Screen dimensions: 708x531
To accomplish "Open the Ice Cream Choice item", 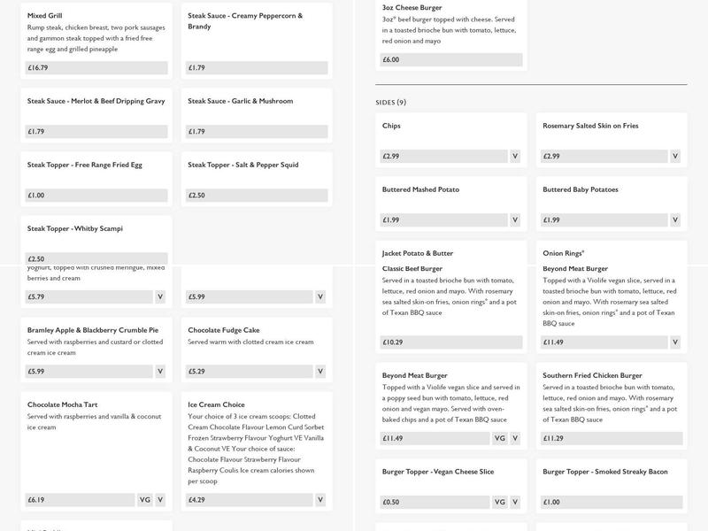I will (216, 404).
